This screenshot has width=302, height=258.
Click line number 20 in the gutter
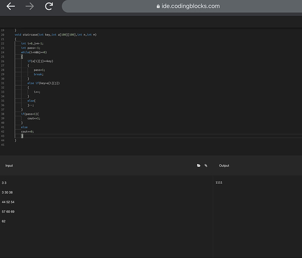tap(3, 35)
